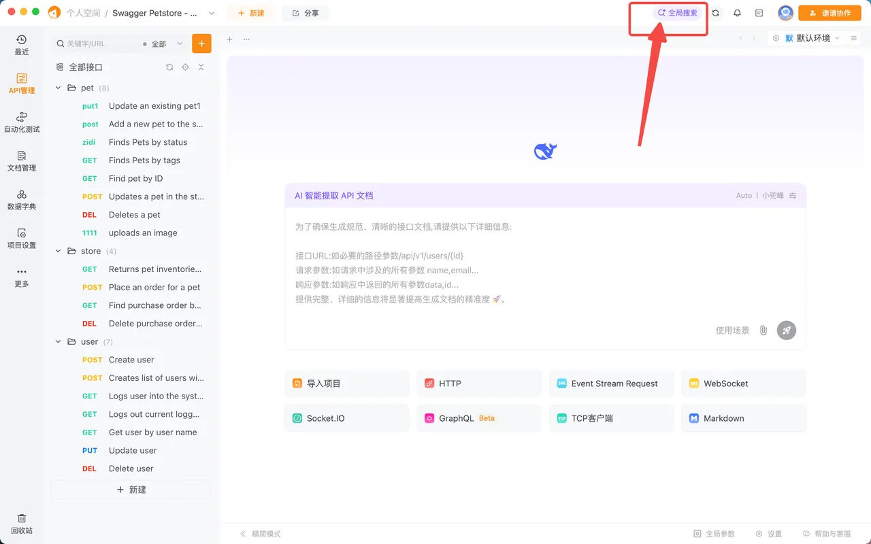Attach a file with the paperclip icon

[x=763, y=330]
